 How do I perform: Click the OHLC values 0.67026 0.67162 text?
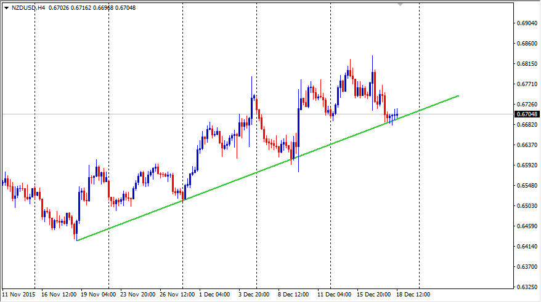pyautogui.click(x=70, y=7)
